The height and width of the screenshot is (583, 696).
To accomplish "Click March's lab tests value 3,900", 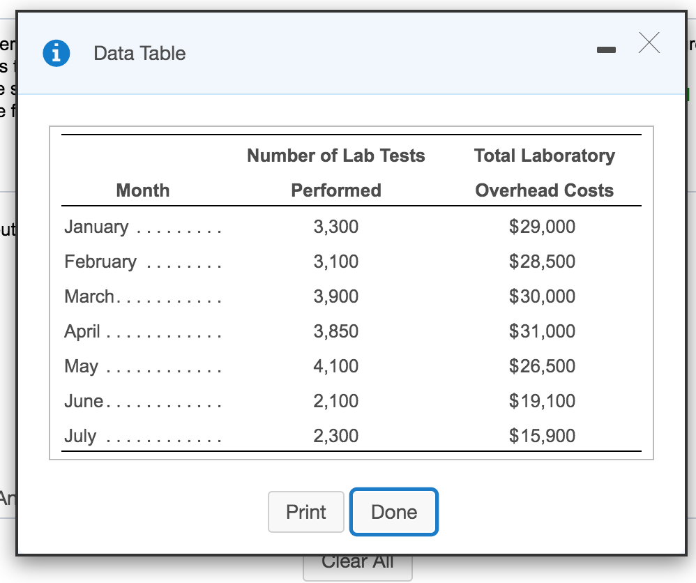I will [336, 296].
